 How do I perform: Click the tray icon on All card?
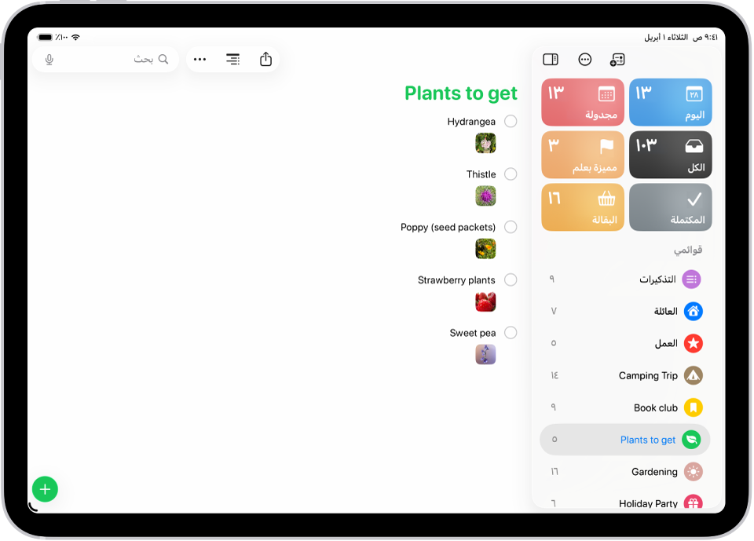[694, 146]
